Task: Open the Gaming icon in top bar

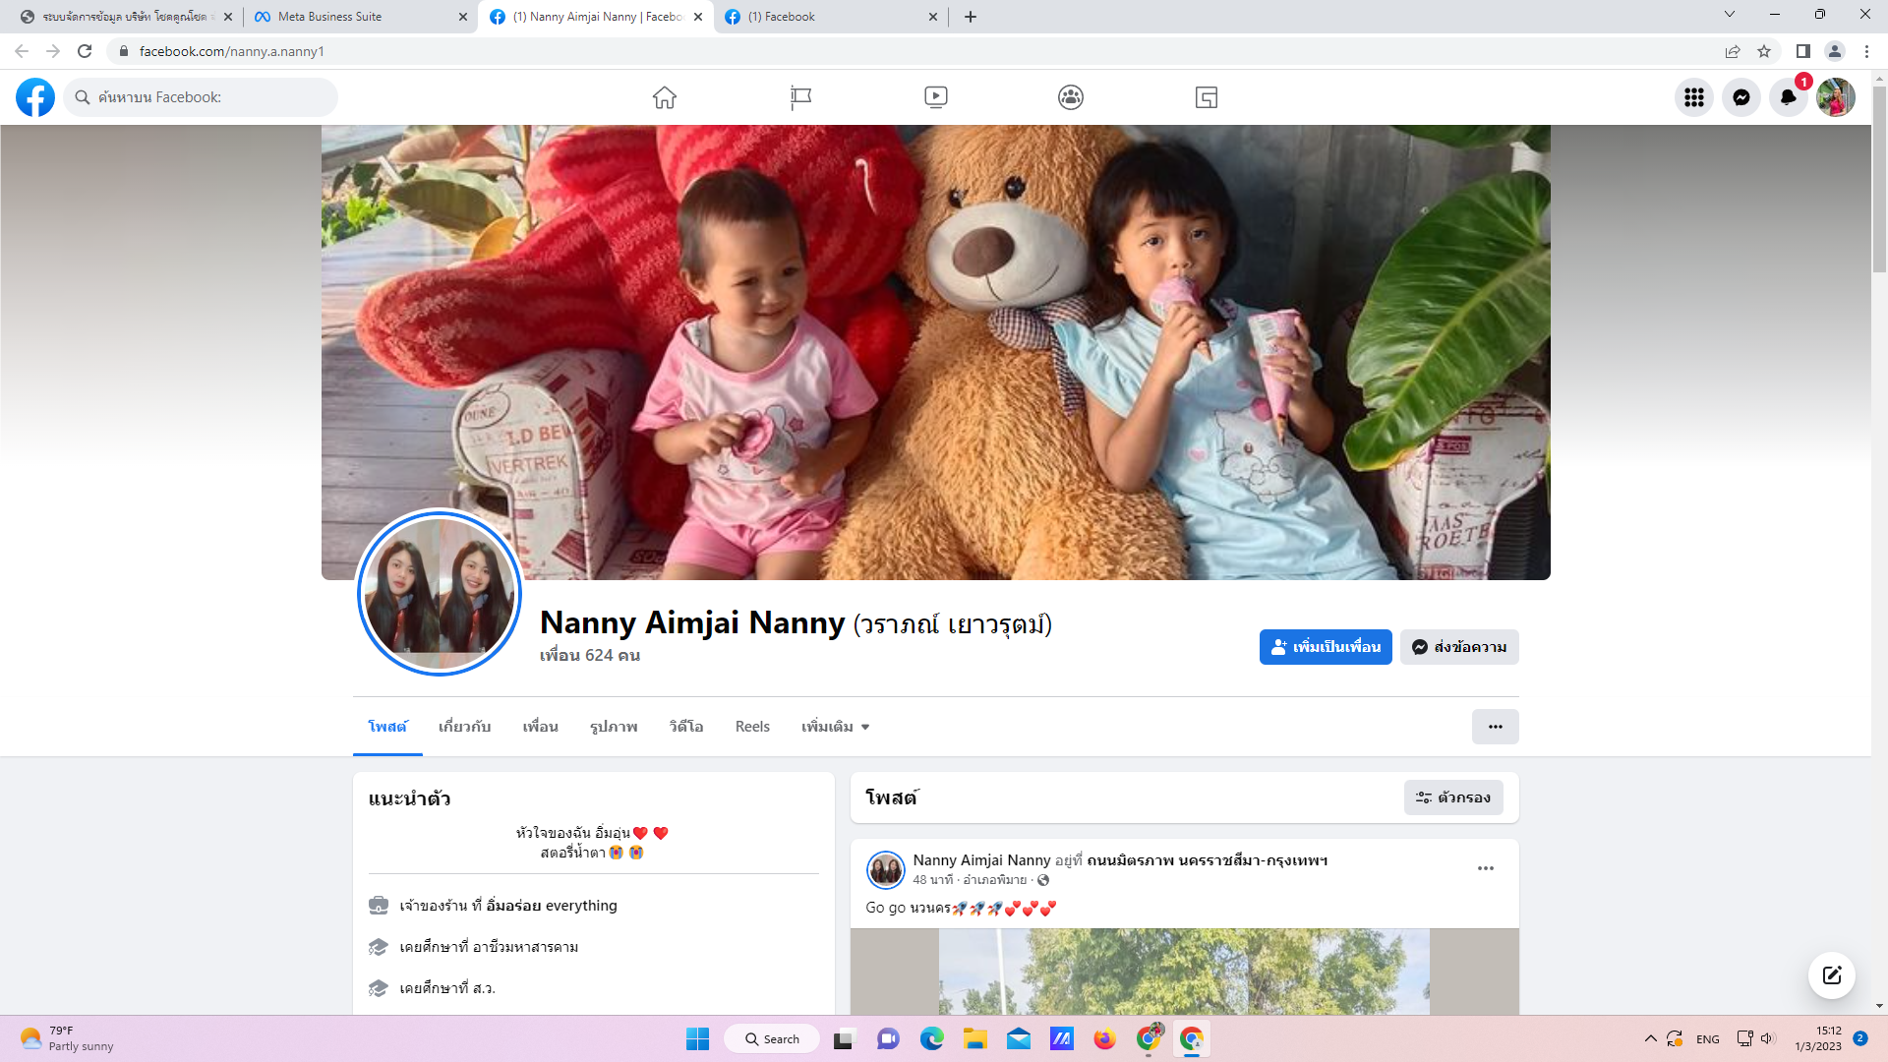Action: click(1207, 97)
